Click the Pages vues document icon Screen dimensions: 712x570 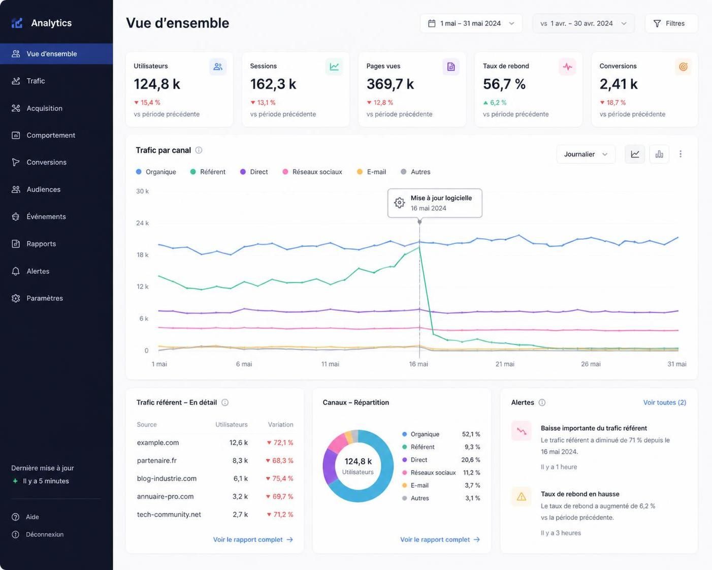click(x=450, y=67)
